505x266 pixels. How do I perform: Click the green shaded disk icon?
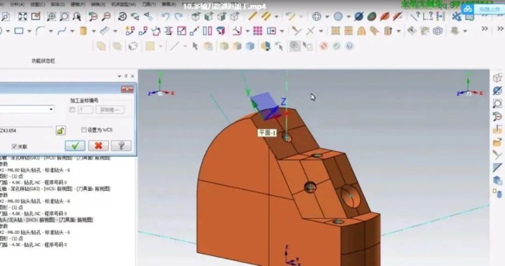pos(372,17)
